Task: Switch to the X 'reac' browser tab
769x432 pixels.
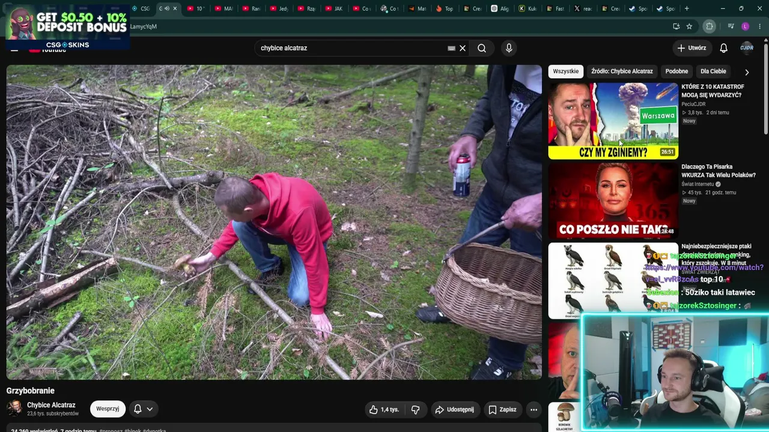Action: pyautogui.click(x=584, y=8)
